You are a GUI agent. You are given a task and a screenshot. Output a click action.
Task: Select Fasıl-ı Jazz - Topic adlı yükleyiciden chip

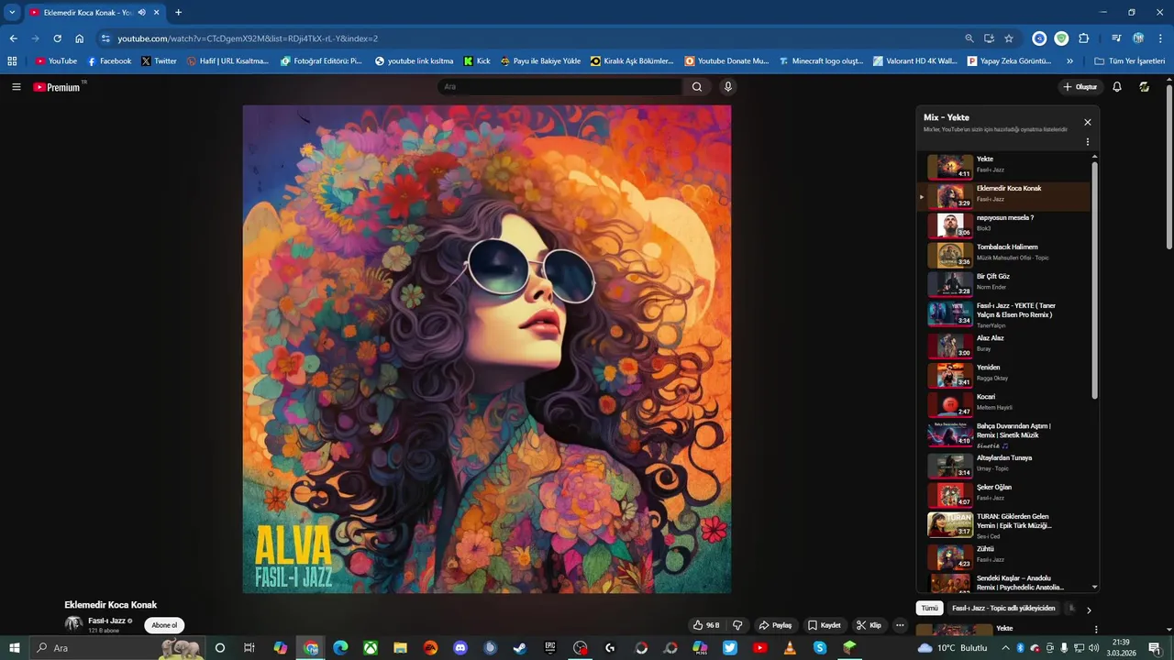click(1003, 608)
